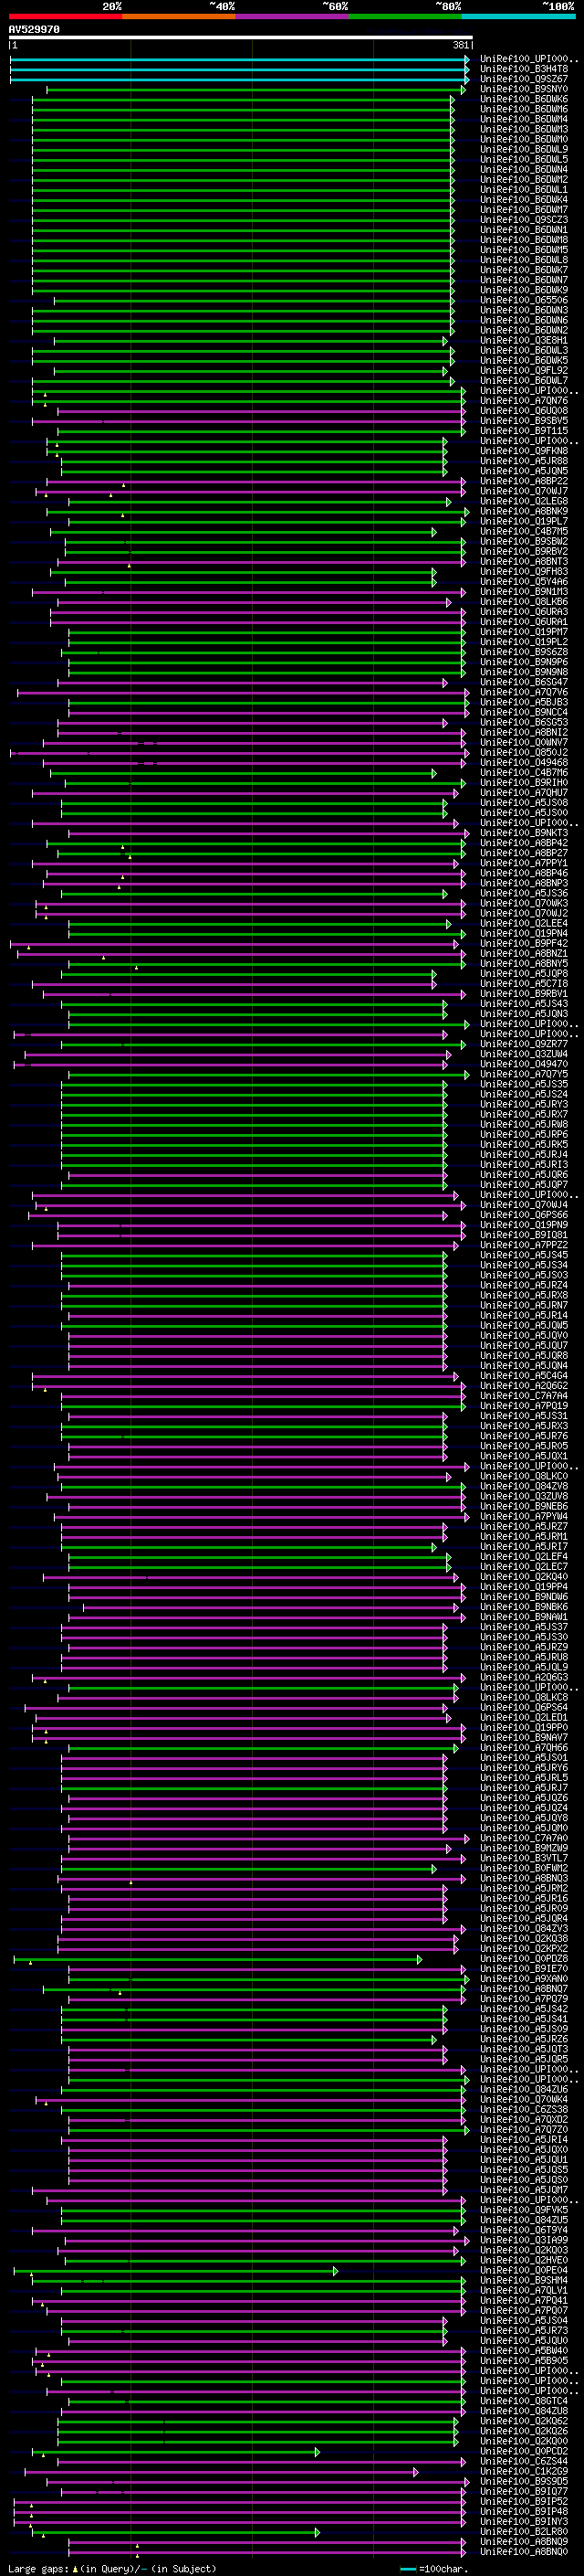This screenshot has height=2576, width=584.
Task: Click the short UniRef100_Q0PEG4 hit label
Action: pyautogui.click(x=524, y=2270)
